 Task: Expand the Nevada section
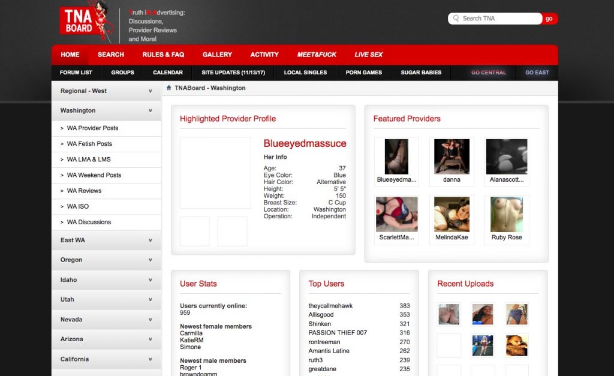107,319
